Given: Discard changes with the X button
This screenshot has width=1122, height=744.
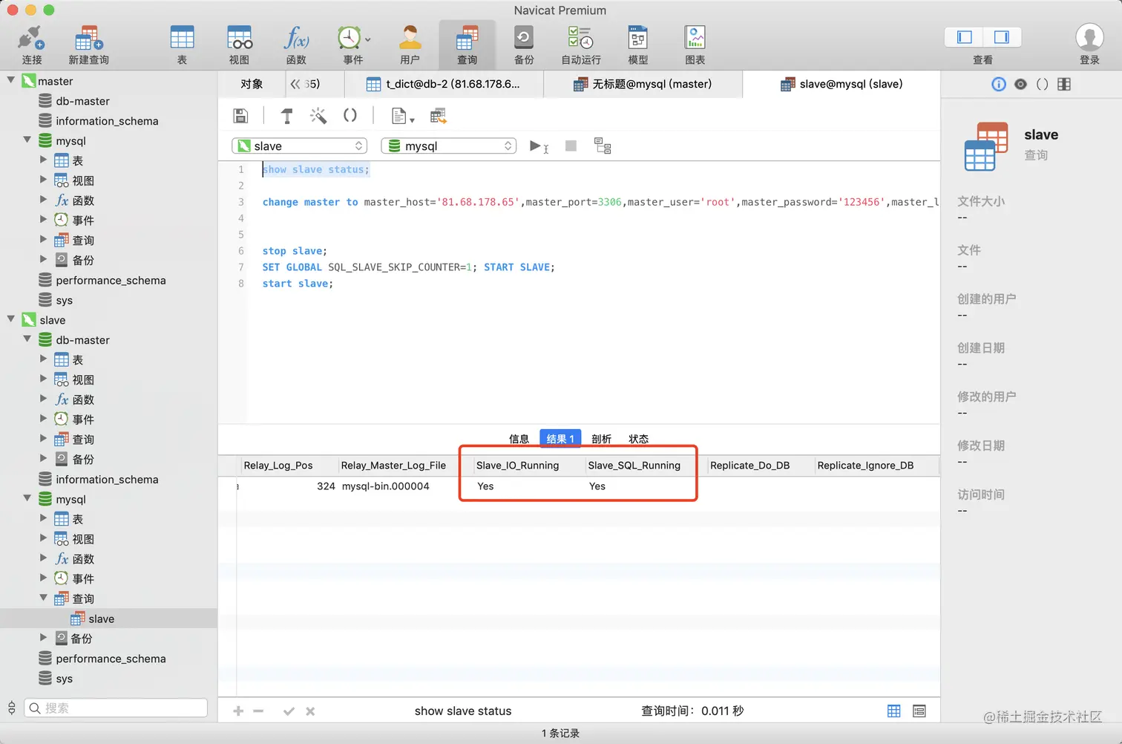Looking at the screenshot, I should 310,711.
